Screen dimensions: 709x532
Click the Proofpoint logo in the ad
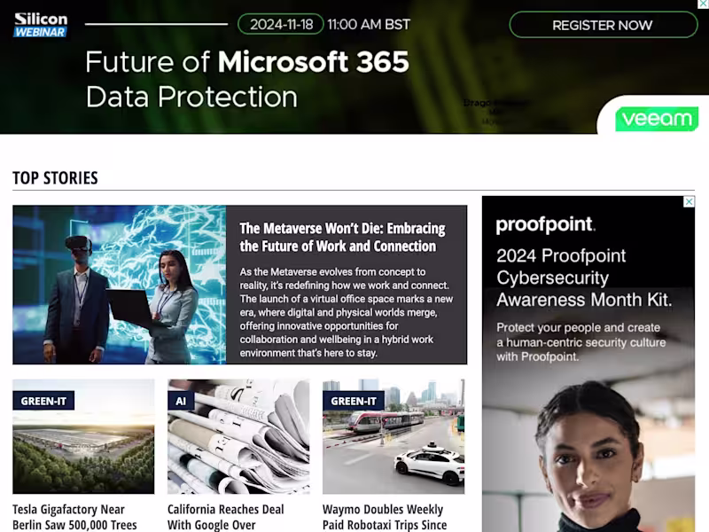point(545,225)
